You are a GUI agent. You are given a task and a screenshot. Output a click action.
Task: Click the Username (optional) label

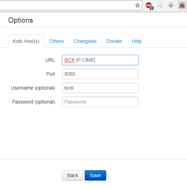click(x=33, y=88)
